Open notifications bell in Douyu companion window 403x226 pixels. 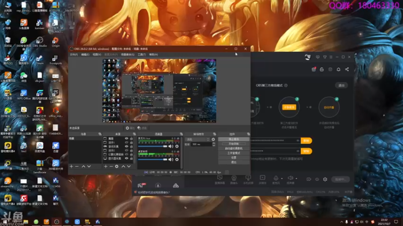pos(339,69)
